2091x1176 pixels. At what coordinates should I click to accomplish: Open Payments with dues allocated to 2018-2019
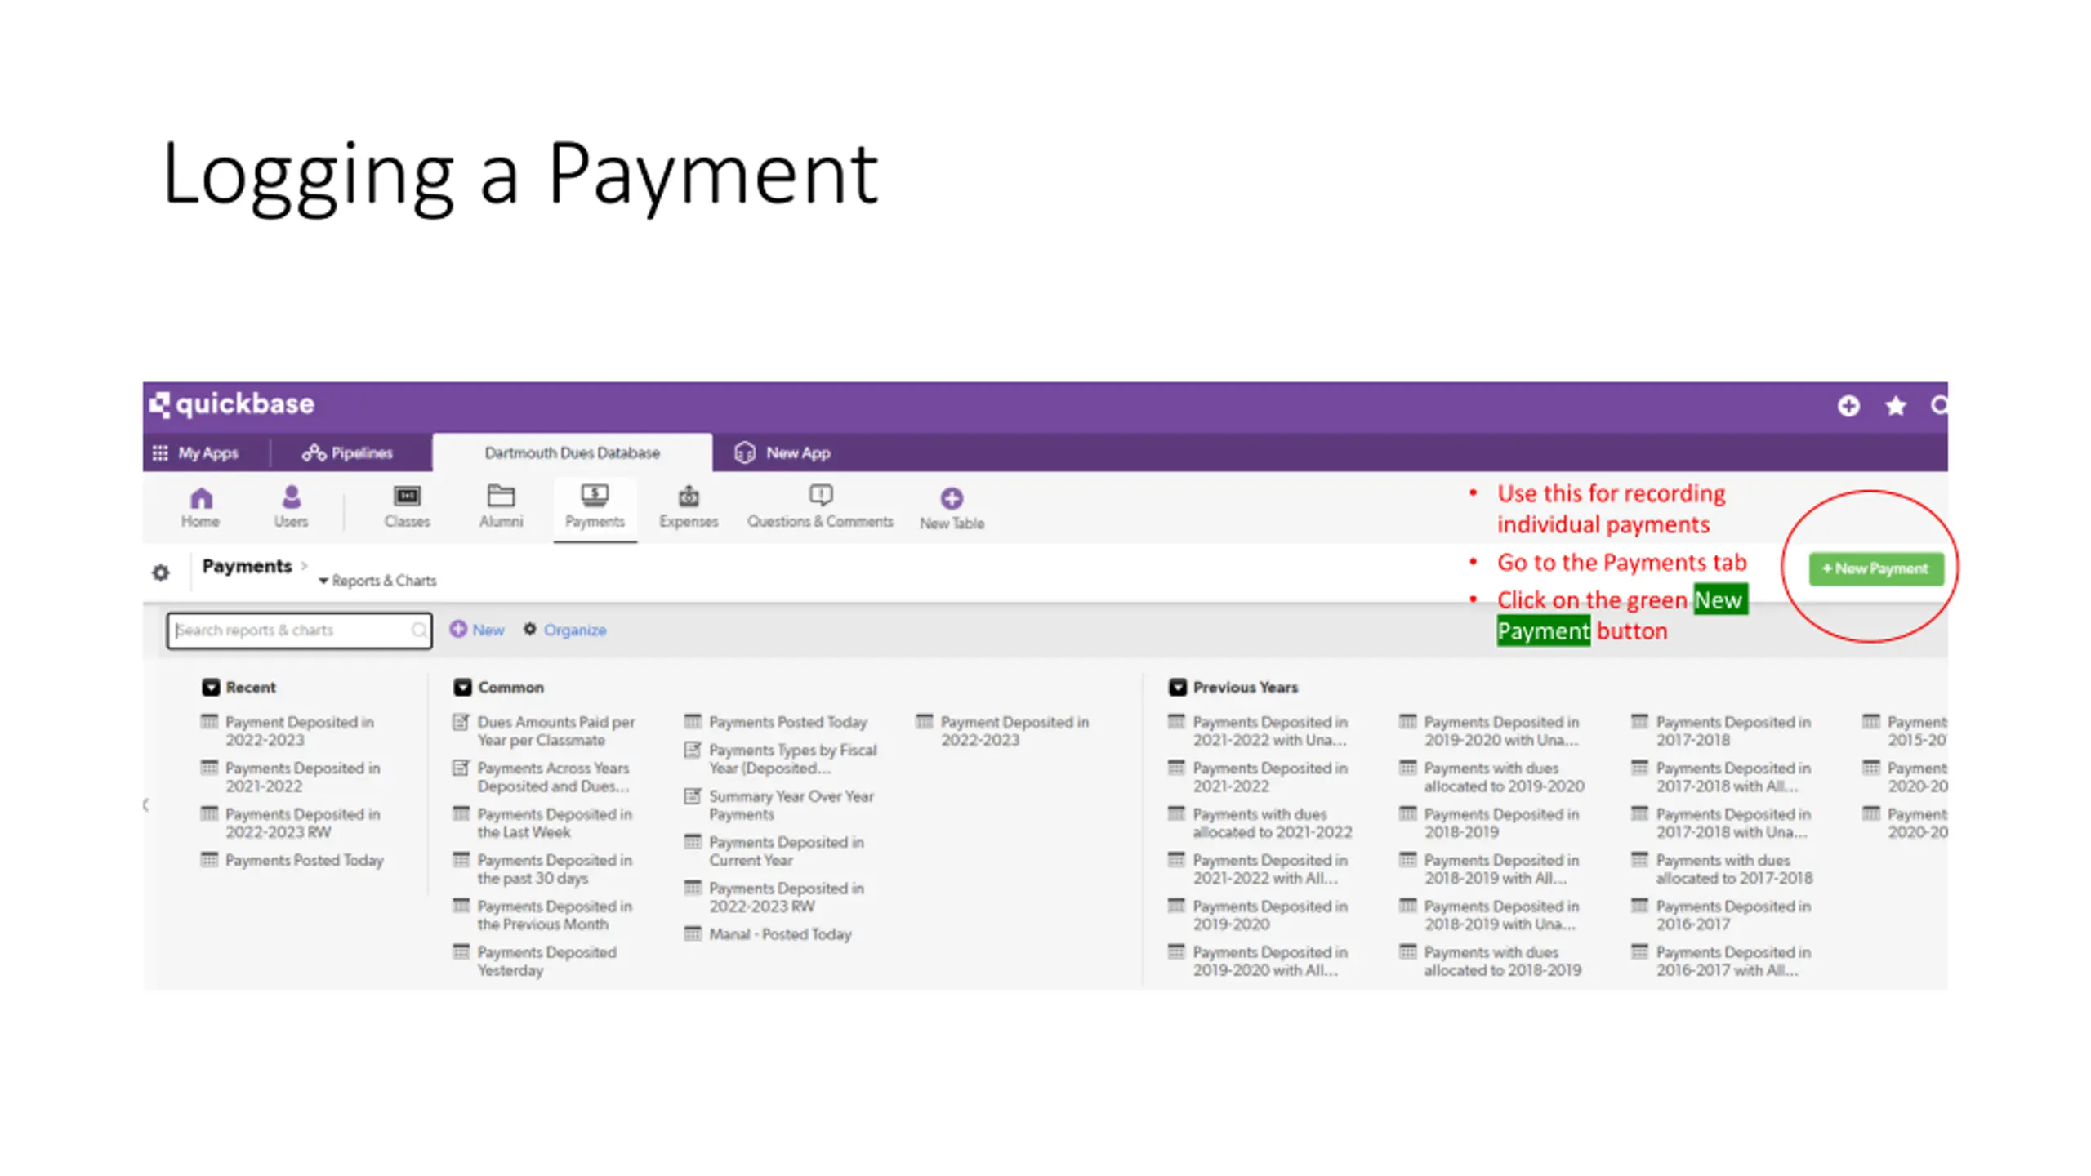point(1503,961)
